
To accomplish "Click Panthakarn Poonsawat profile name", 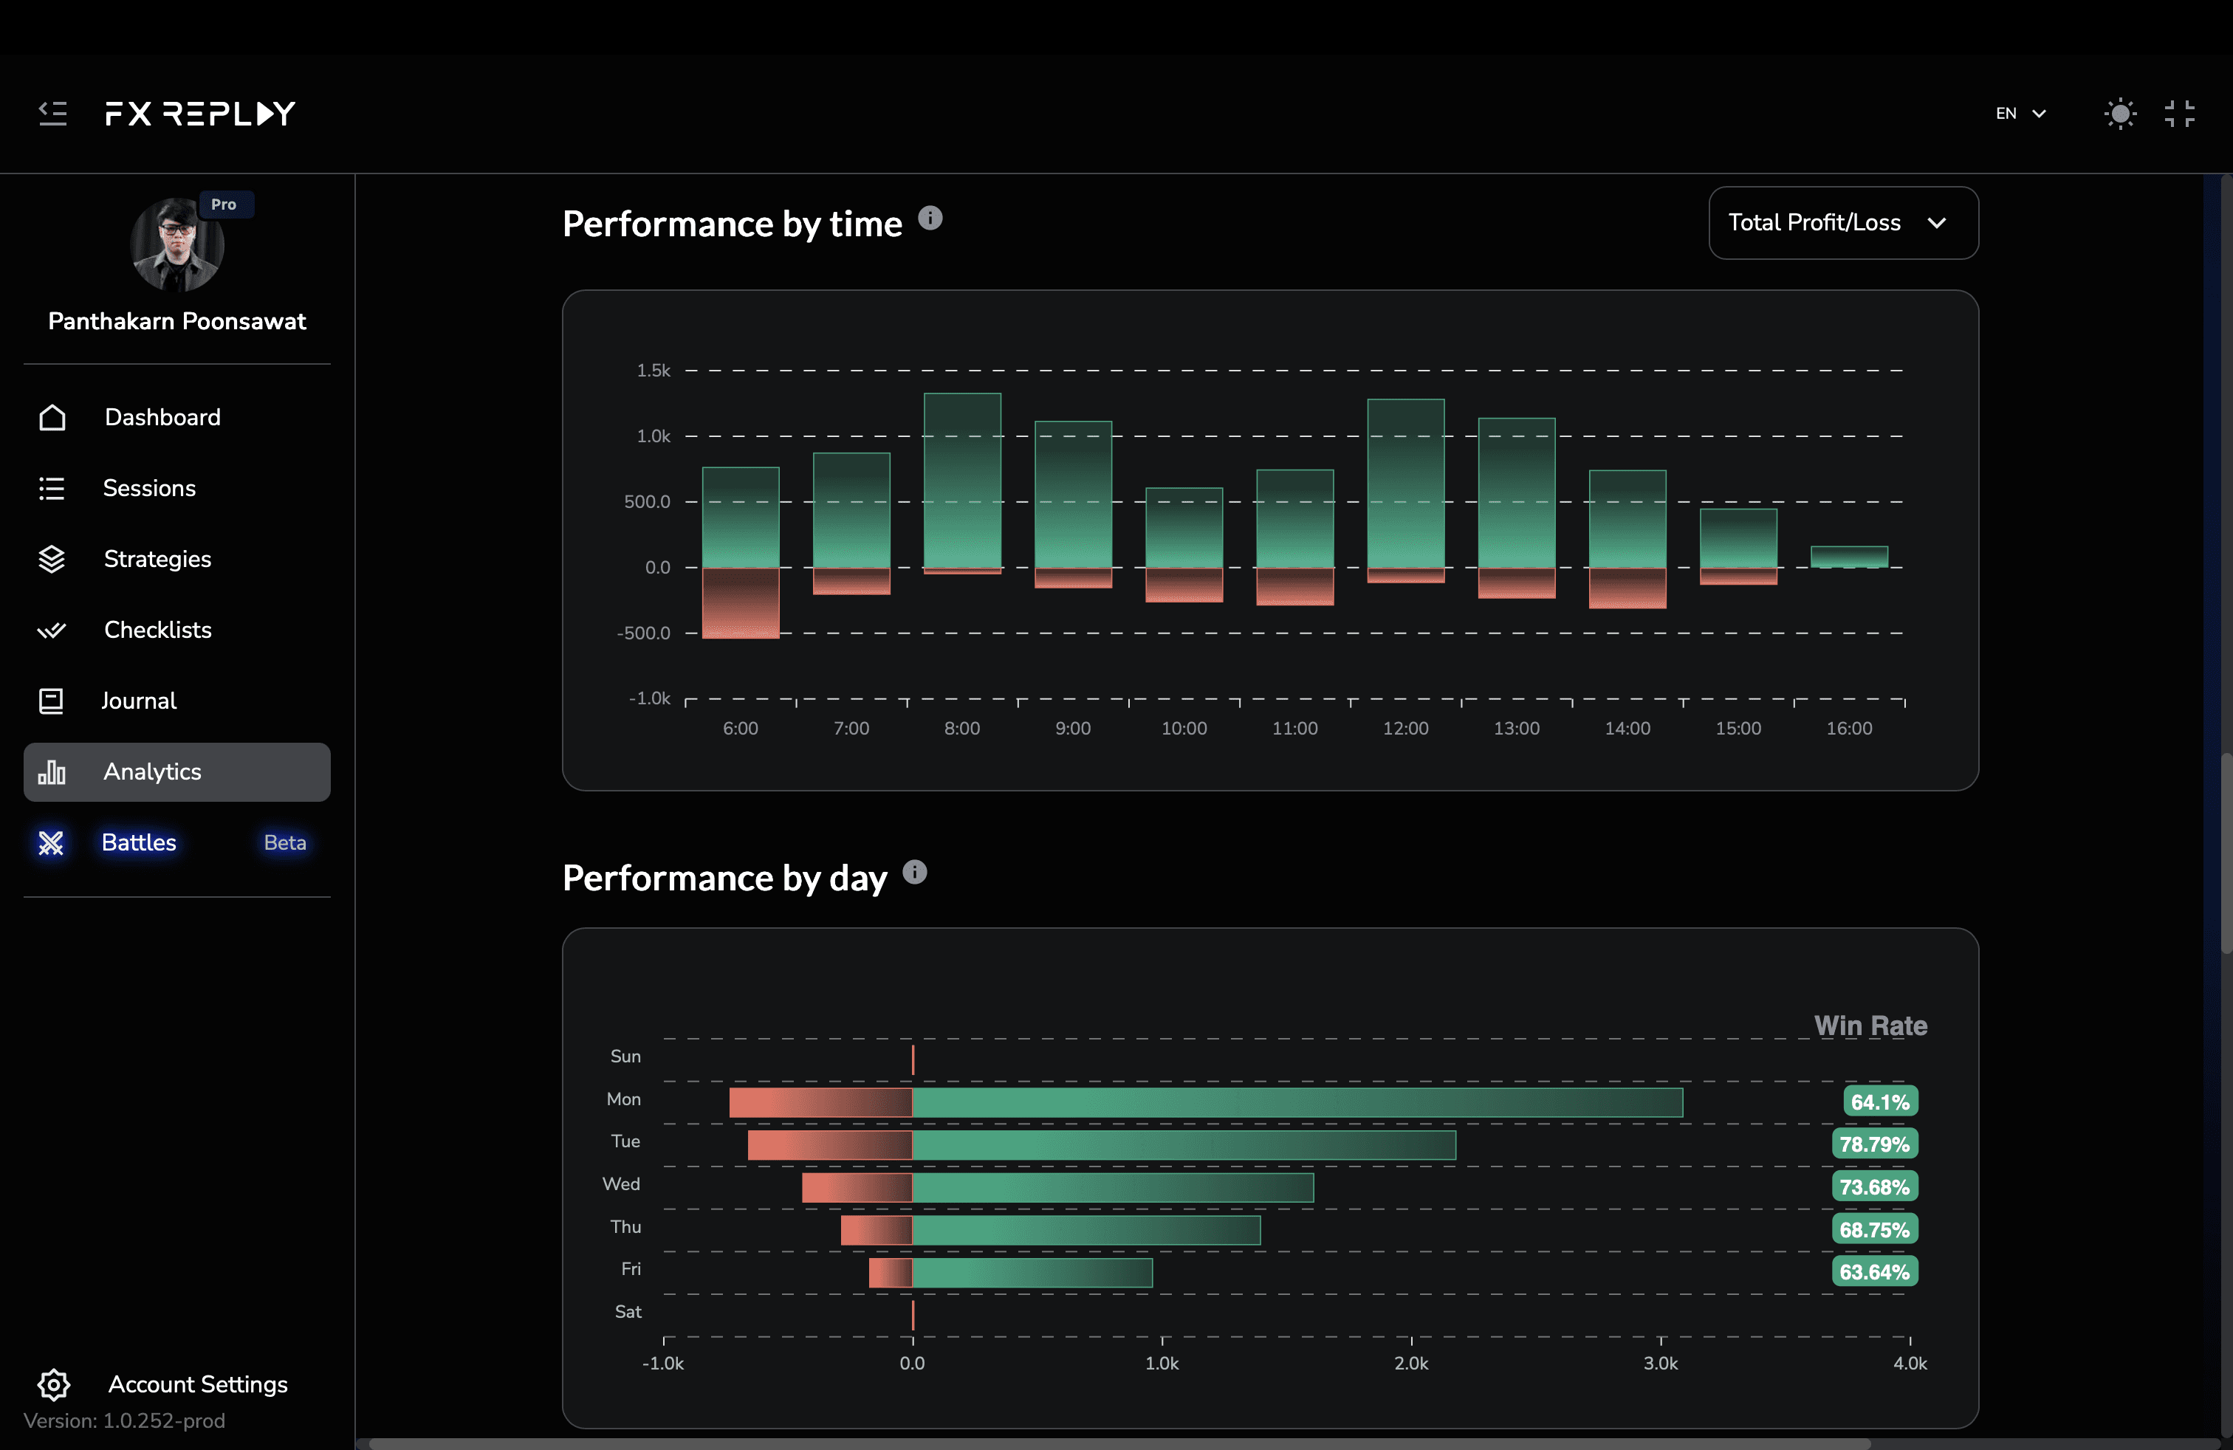I will click(176, 322).
